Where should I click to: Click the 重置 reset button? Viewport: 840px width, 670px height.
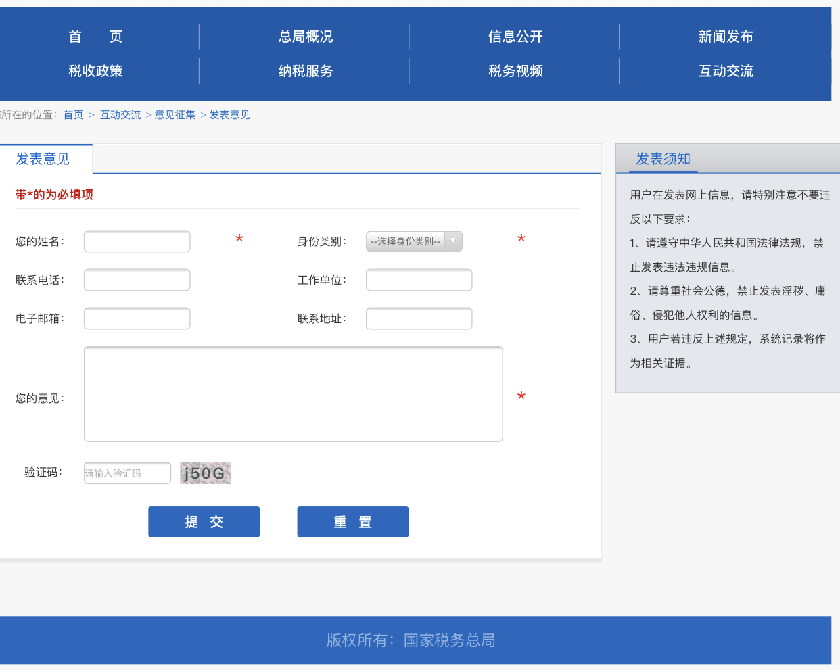[352, 522]
